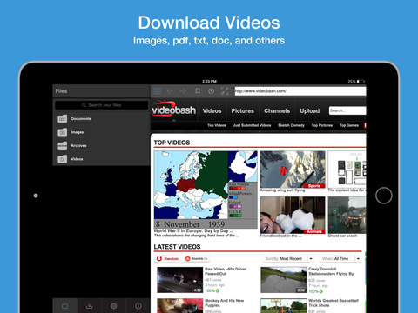Viewport: 418px width, 313px height.
Task: Toggle fullscreen with the expand arrows icon
Action: click(225, 91)
